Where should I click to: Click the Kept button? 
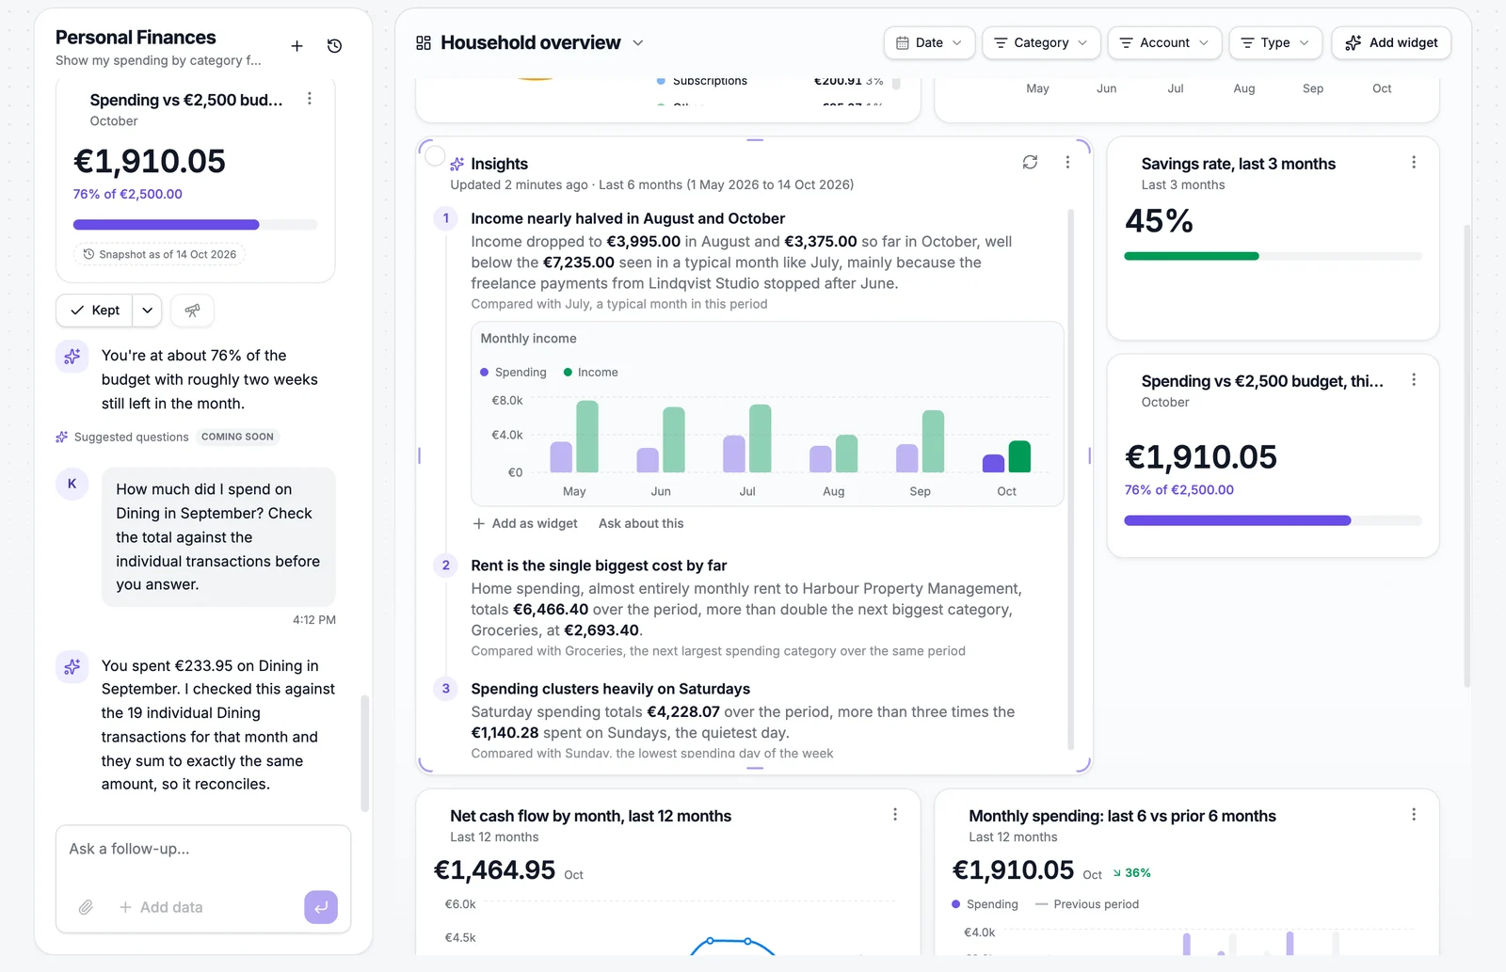pyautogui.click(x=94, y=311)
